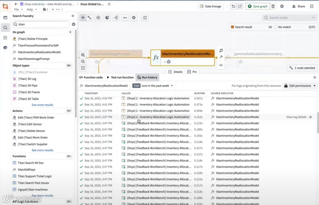Image resolution: width=319 pixels, height=205 pixels.
Task: Click the 1 node selected indicator
Action: click(x=302, y=68)
